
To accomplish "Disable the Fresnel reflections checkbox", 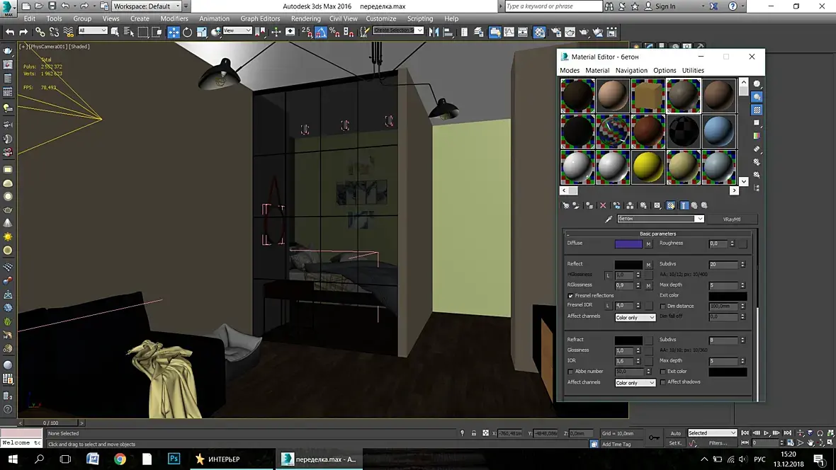I will pyautogui.click(x=570, y=296).
